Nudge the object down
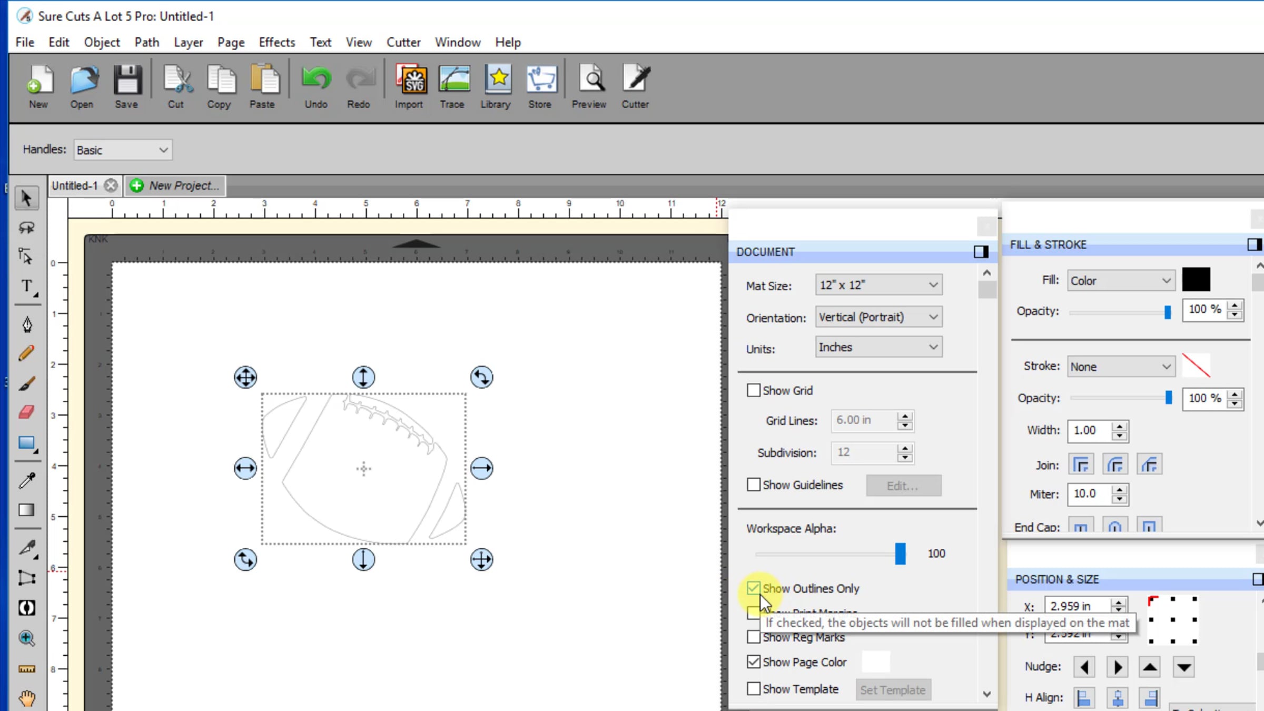 [1184, 667]
